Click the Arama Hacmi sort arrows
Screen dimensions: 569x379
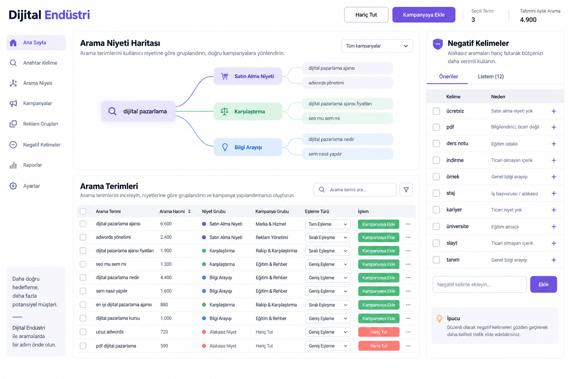click(189, 211)
